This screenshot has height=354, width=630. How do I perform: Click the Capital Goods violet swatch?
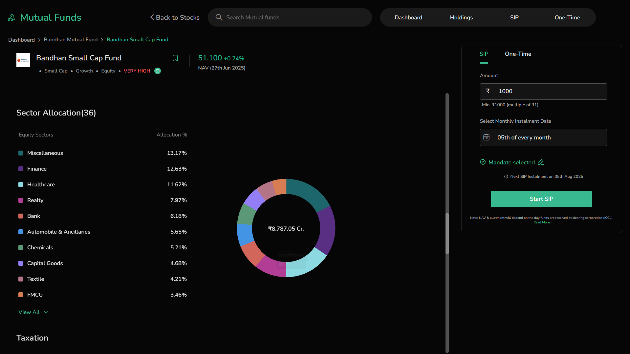pyautogui.click(x=21, y=263)
